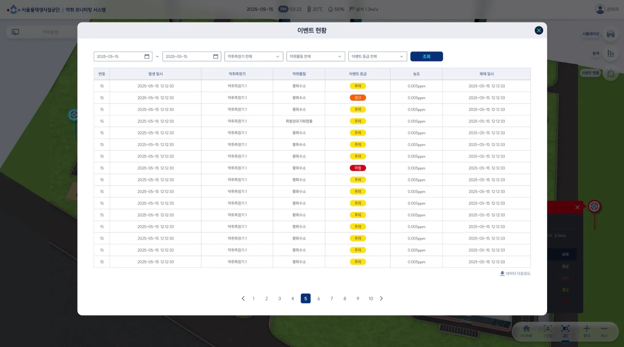Click the 확대 zoom-in plus icon
The width and height of the screenshot is (624, 347).
[x=587, y=328]
